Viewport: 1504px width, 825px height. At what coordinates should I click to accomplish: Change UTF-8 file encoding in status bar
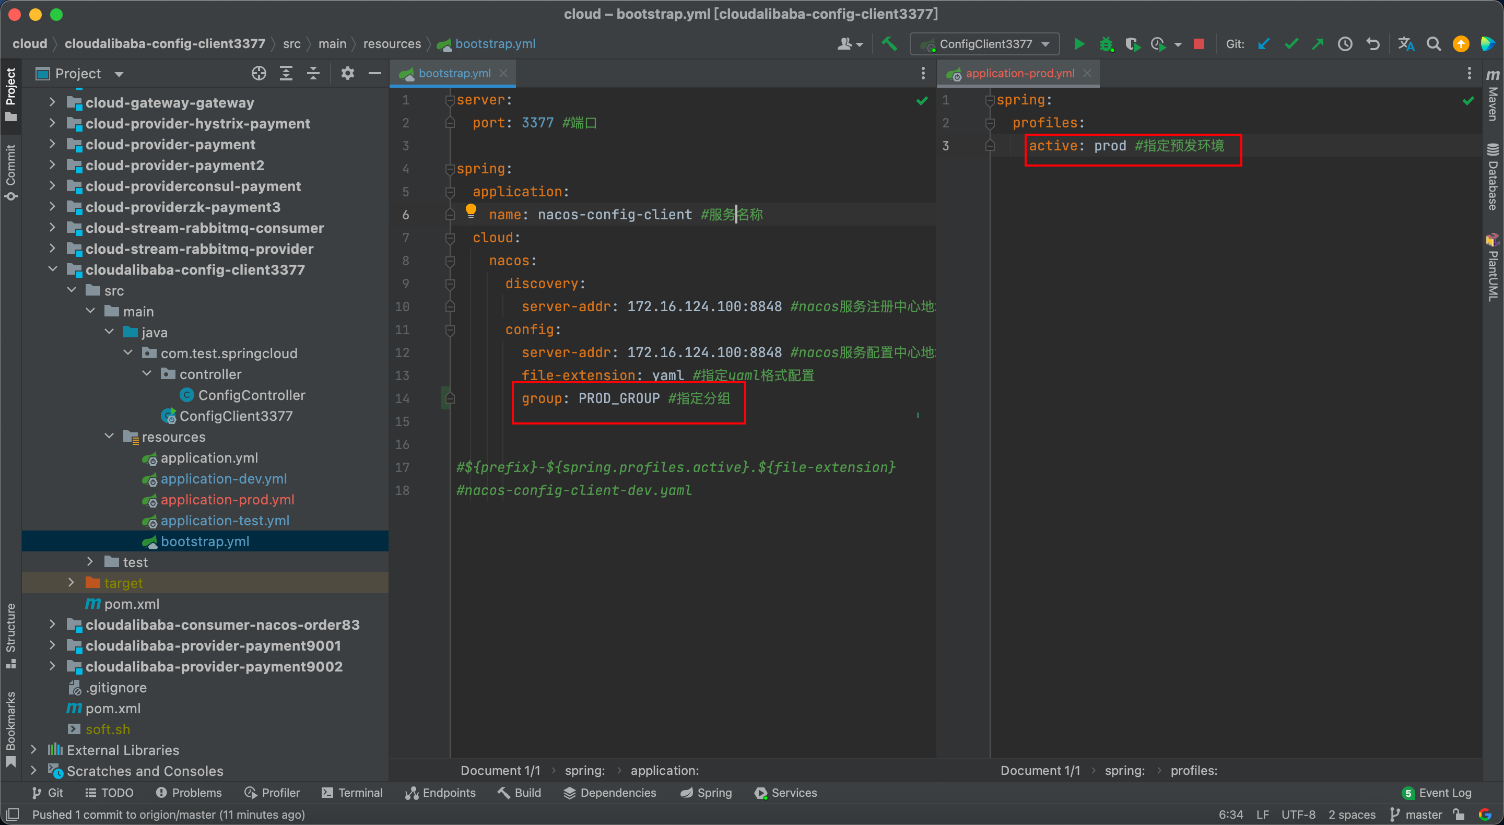pos(1298,814)
